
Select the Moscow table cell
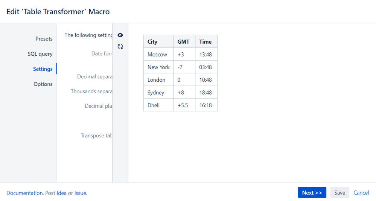click(157, 55)
